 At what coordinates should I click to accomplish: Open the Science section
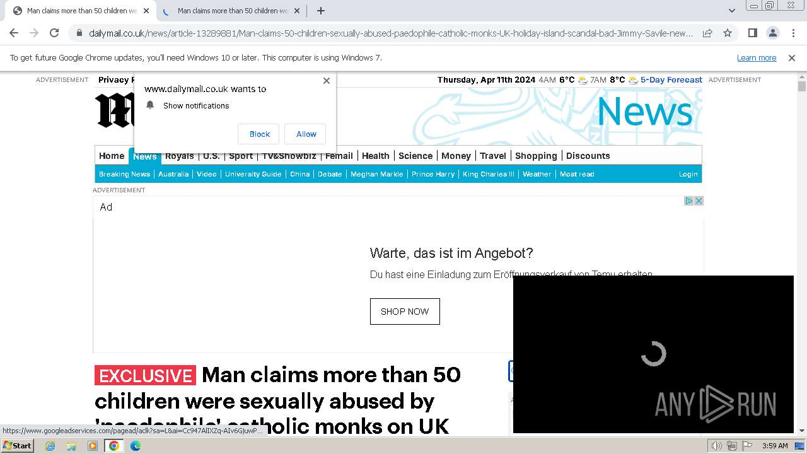point(415,156)
